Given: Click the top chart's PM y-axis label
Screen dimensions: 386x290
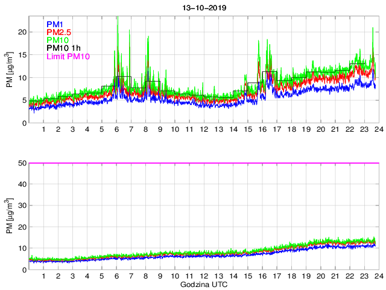Looking at the screenshot, I should pos(9,72).
